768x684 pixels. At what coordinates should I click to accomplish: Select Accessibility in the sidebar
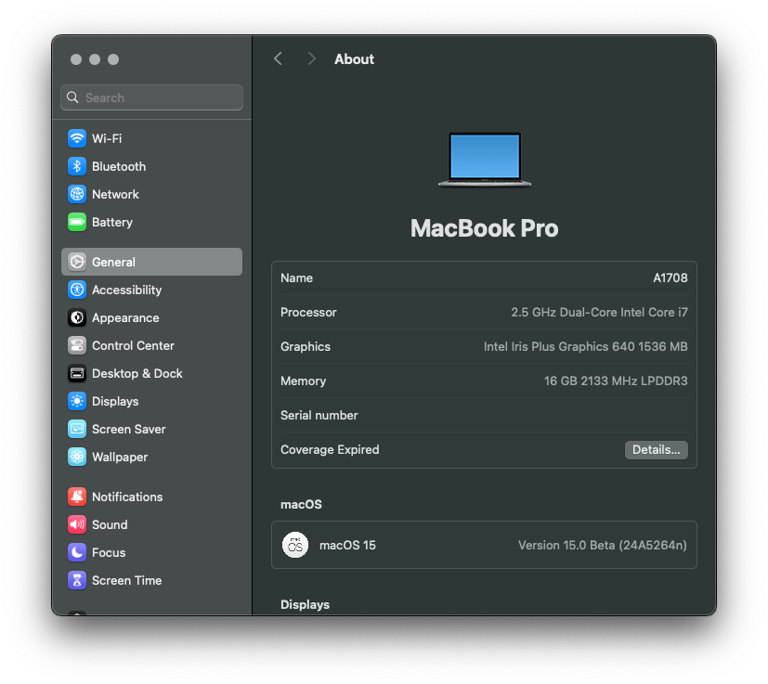point(127,290)
